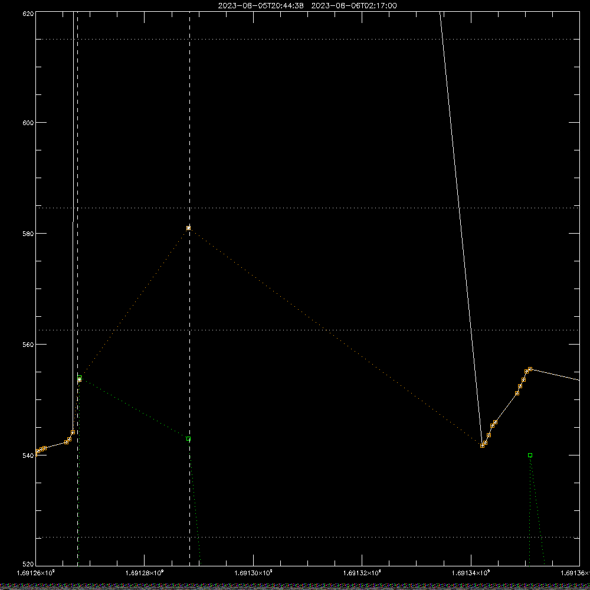Click the x-axis label 1.69128×10⁹
The height and width of the screenshot is (590, 590).
(x=145, y=573)
